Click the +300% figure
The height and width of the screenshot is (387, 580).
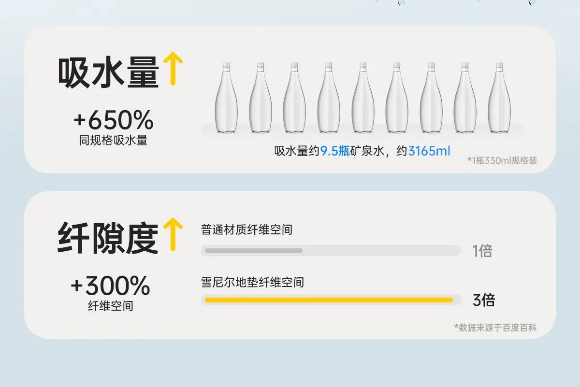(x=110, y=286)
